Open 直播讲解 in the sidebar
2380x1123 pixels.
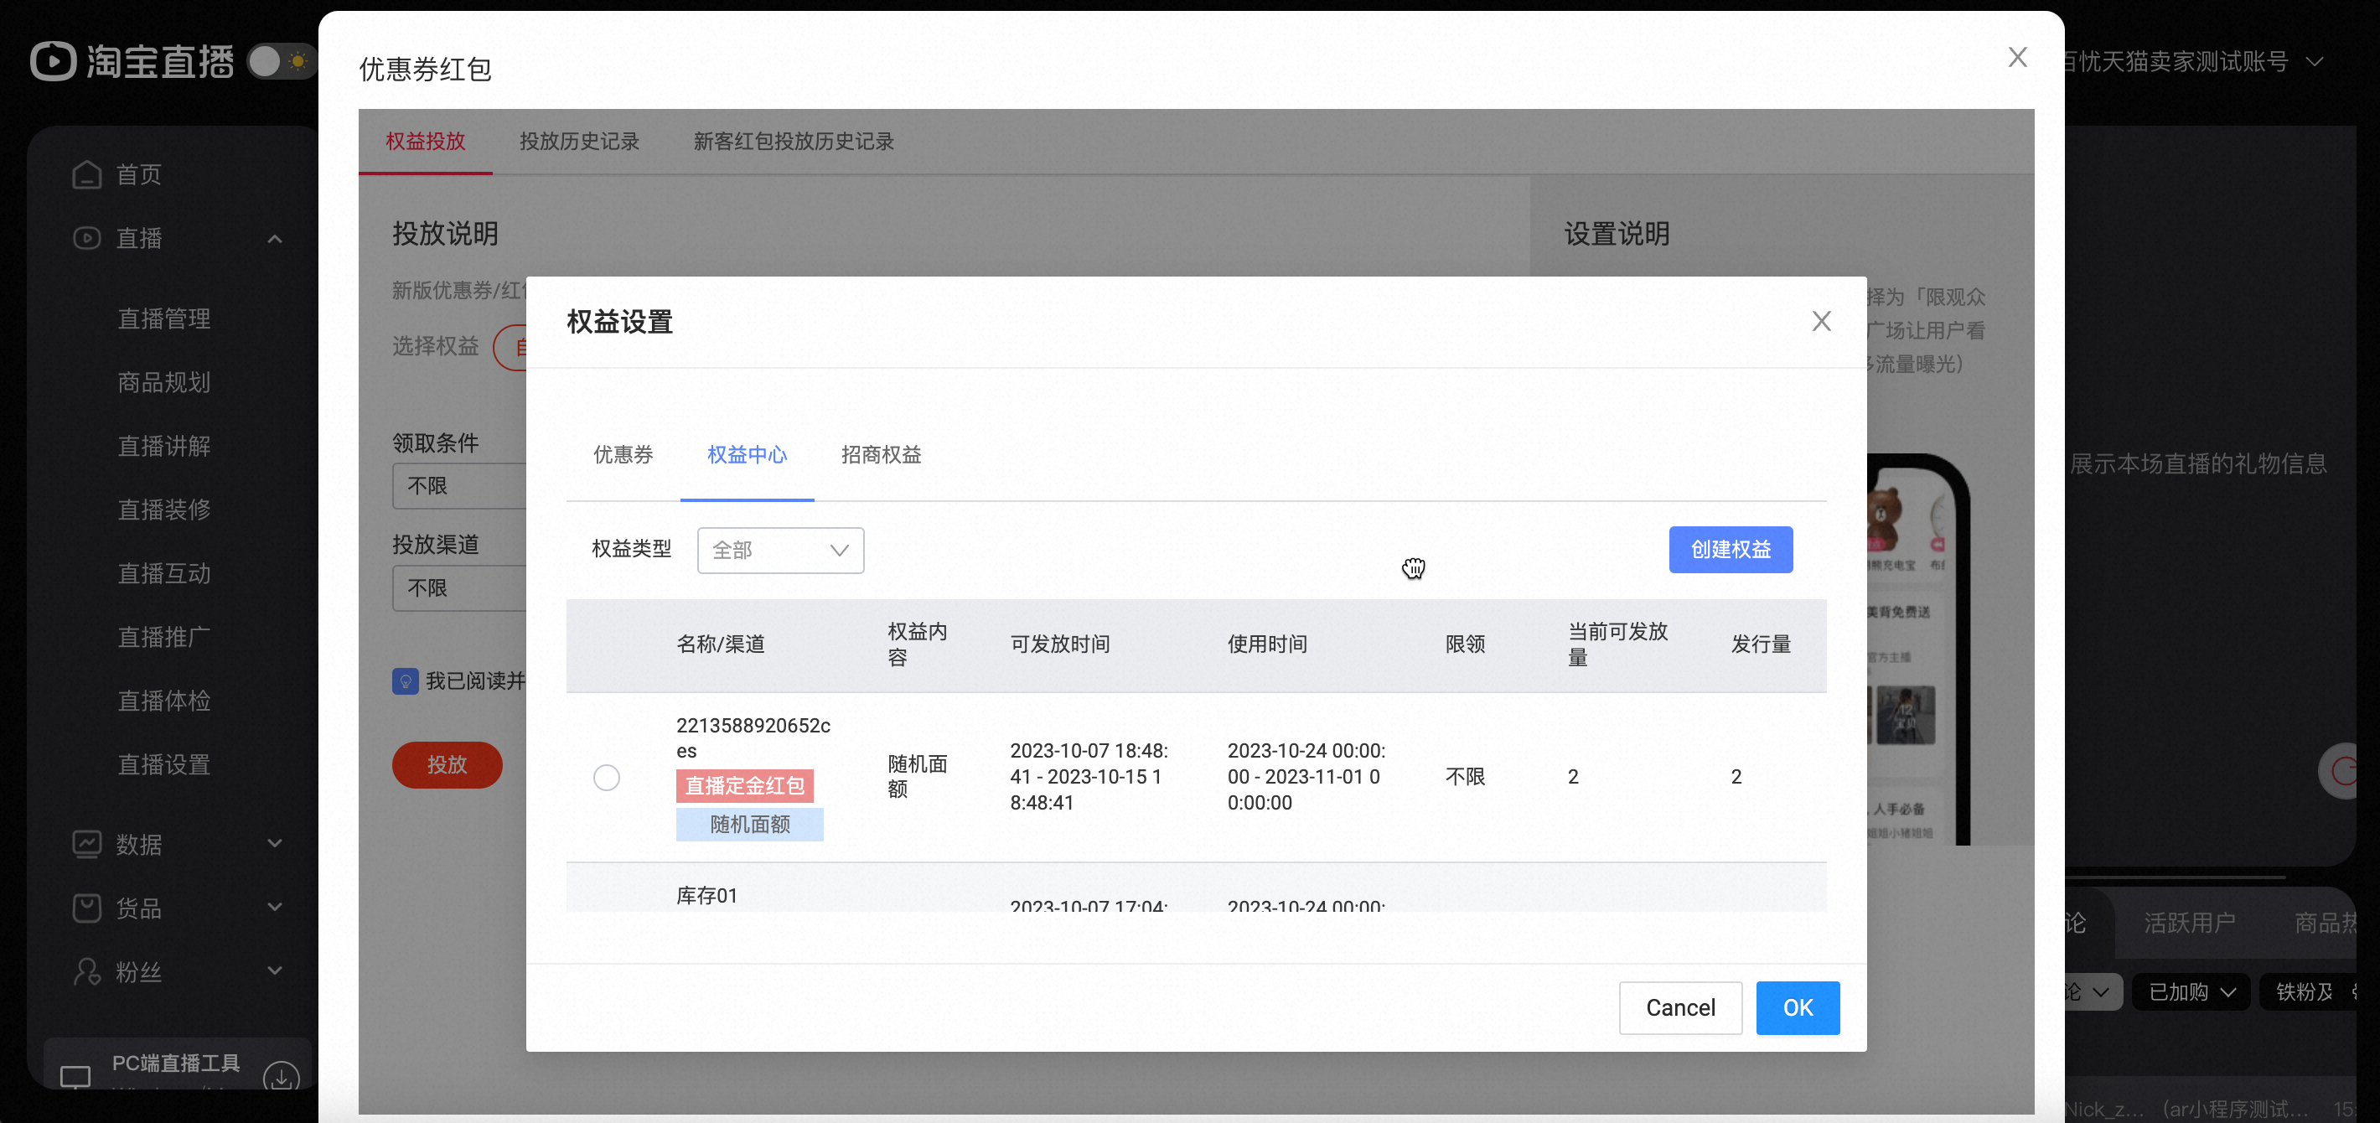[x=164, y=446]
